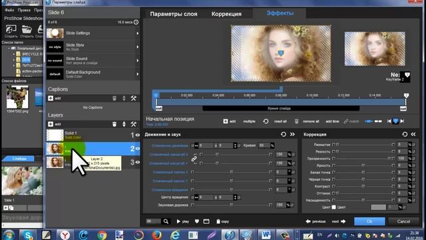426x240 pixels.
Task: Play the slide preview
Action: (x=182, y=221)
